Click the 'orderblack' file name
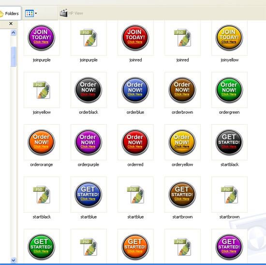The width and height of the screenshot is (266, 265). click(x=89, y=112)
